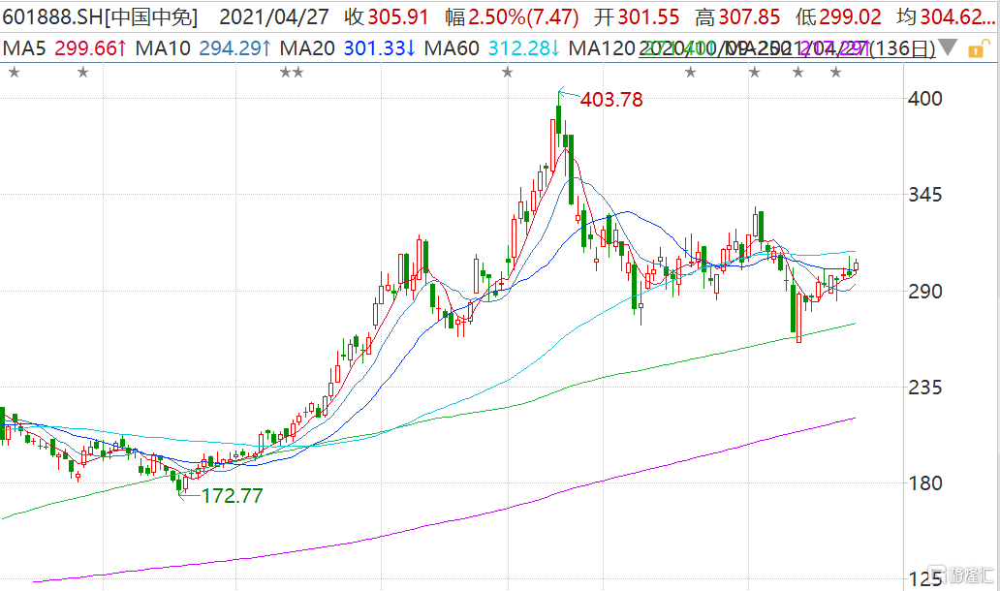
Task: Click the first star of the double-star pair
Action: click(x=285, y=73)
